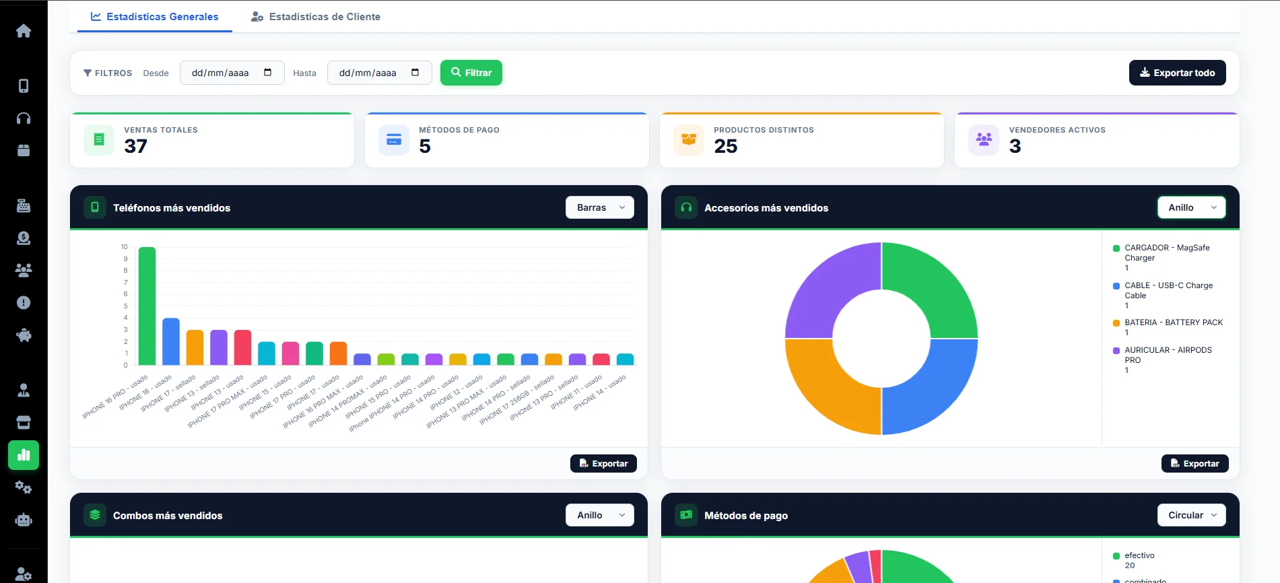Click the Productos Distintos open box icon
The width and height of the screenshot is (1280, 583).
(689, 139)
